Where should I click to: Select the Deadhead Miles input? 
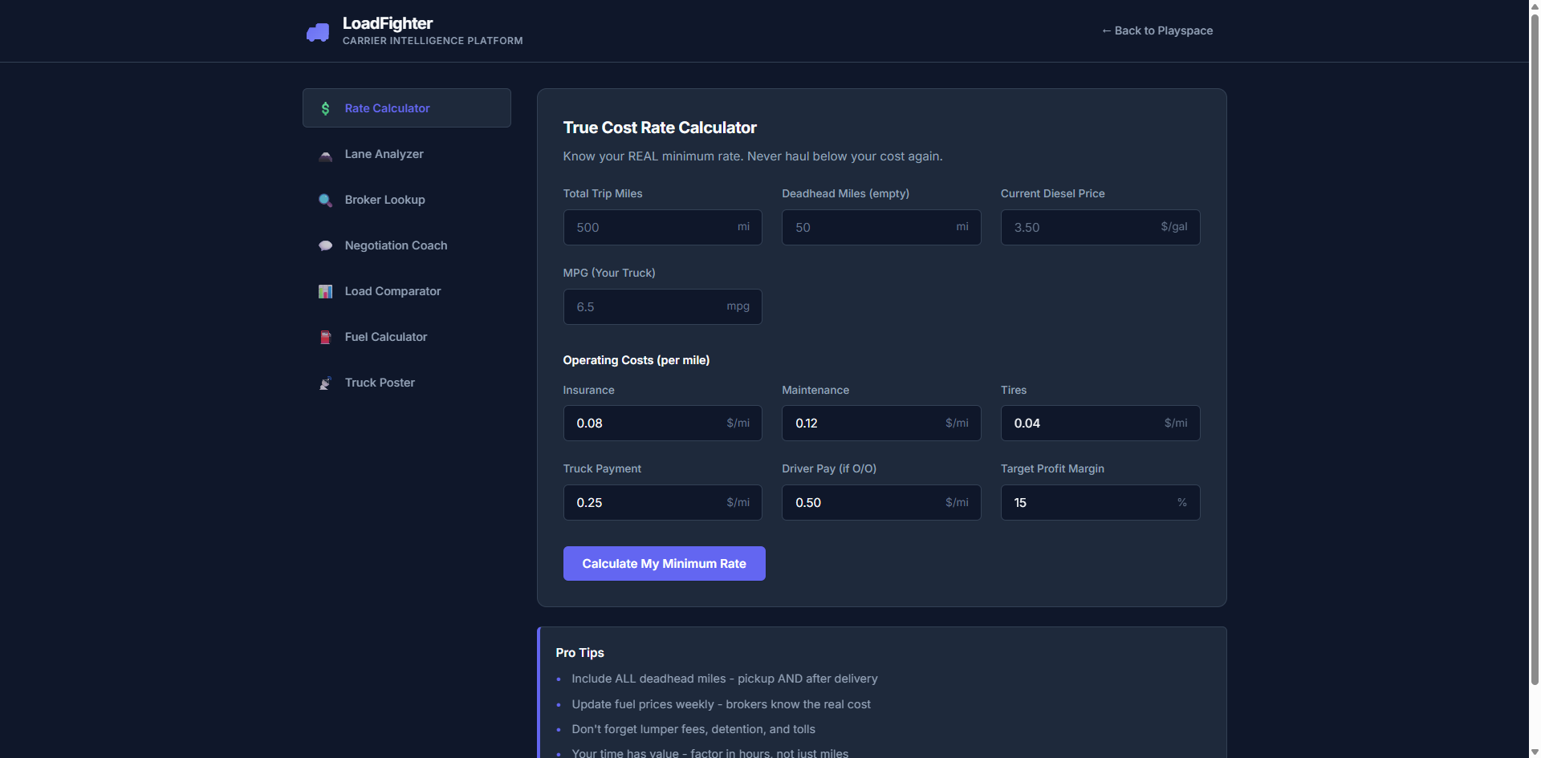pos(881,227)
